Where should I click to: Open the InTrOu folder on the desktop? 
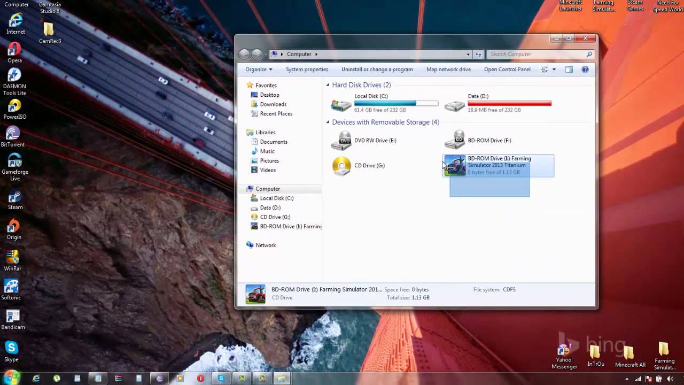[x=596, y=356]
